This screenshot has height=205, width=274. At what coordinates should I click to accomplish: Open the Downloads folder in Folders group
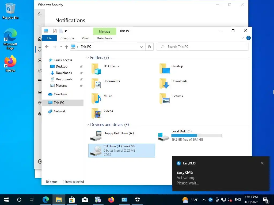173,84
